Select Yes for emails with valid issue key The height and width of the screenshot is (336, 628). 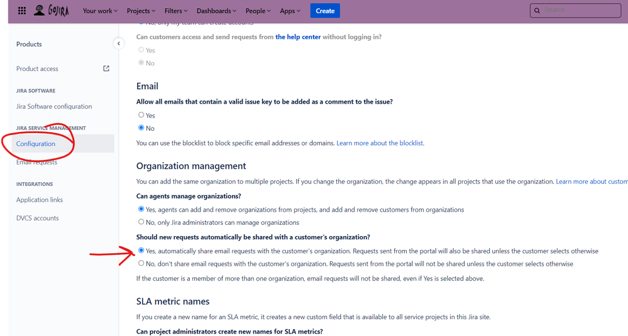[x=141, y=115]
